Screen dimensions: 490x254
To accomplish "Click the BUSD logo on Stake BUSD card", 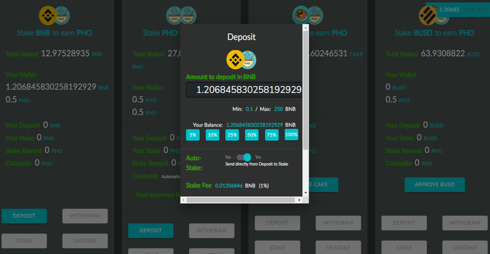I will [428, 15].
